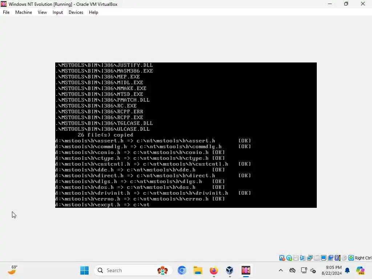Open Firefox from the taskbar
This screenshot has width=372, height=279.
coord(214,270)
